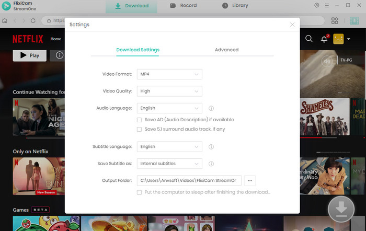Open the FlixiCam settings gear icon
366x231 pixels.
(316, 5)
